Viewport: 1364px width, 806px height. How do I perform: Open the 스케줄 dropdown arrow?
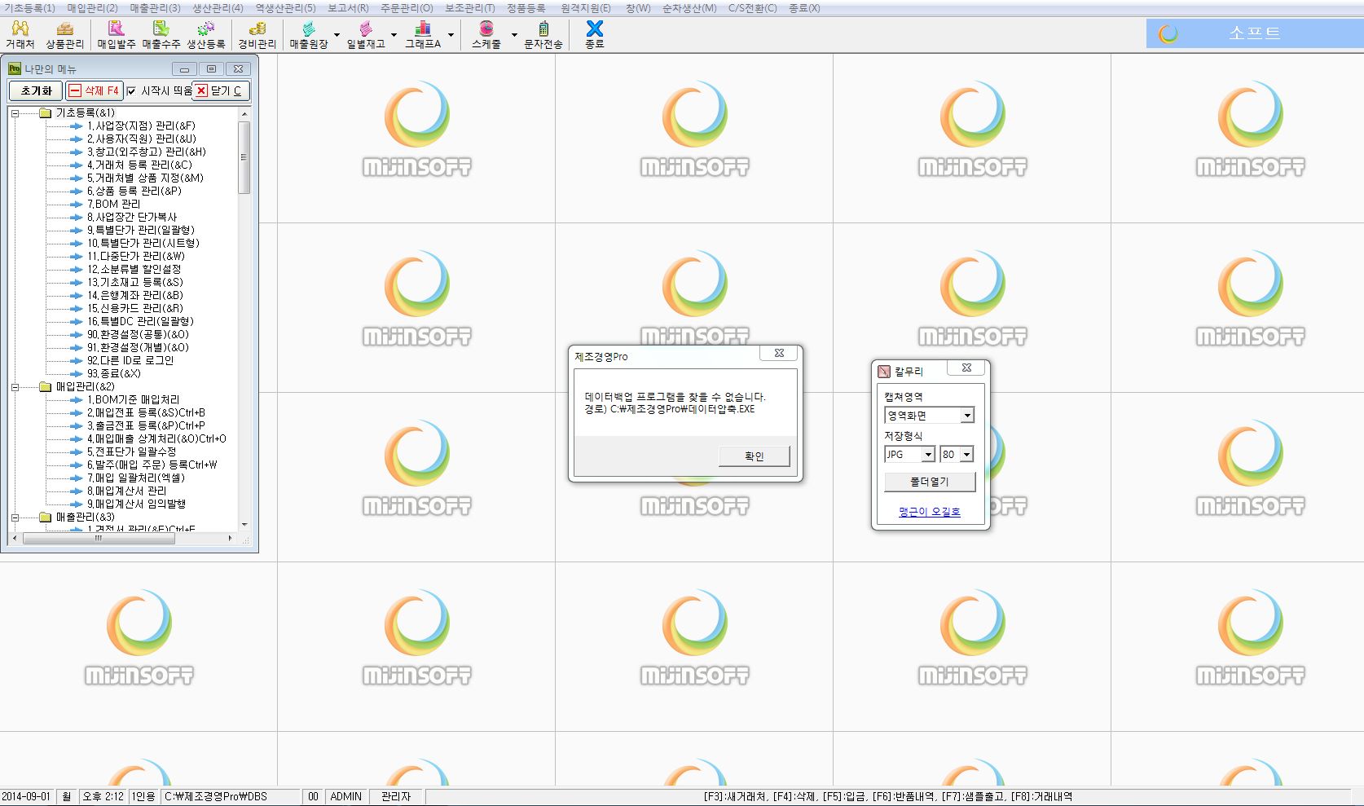[x=514, y=35]
